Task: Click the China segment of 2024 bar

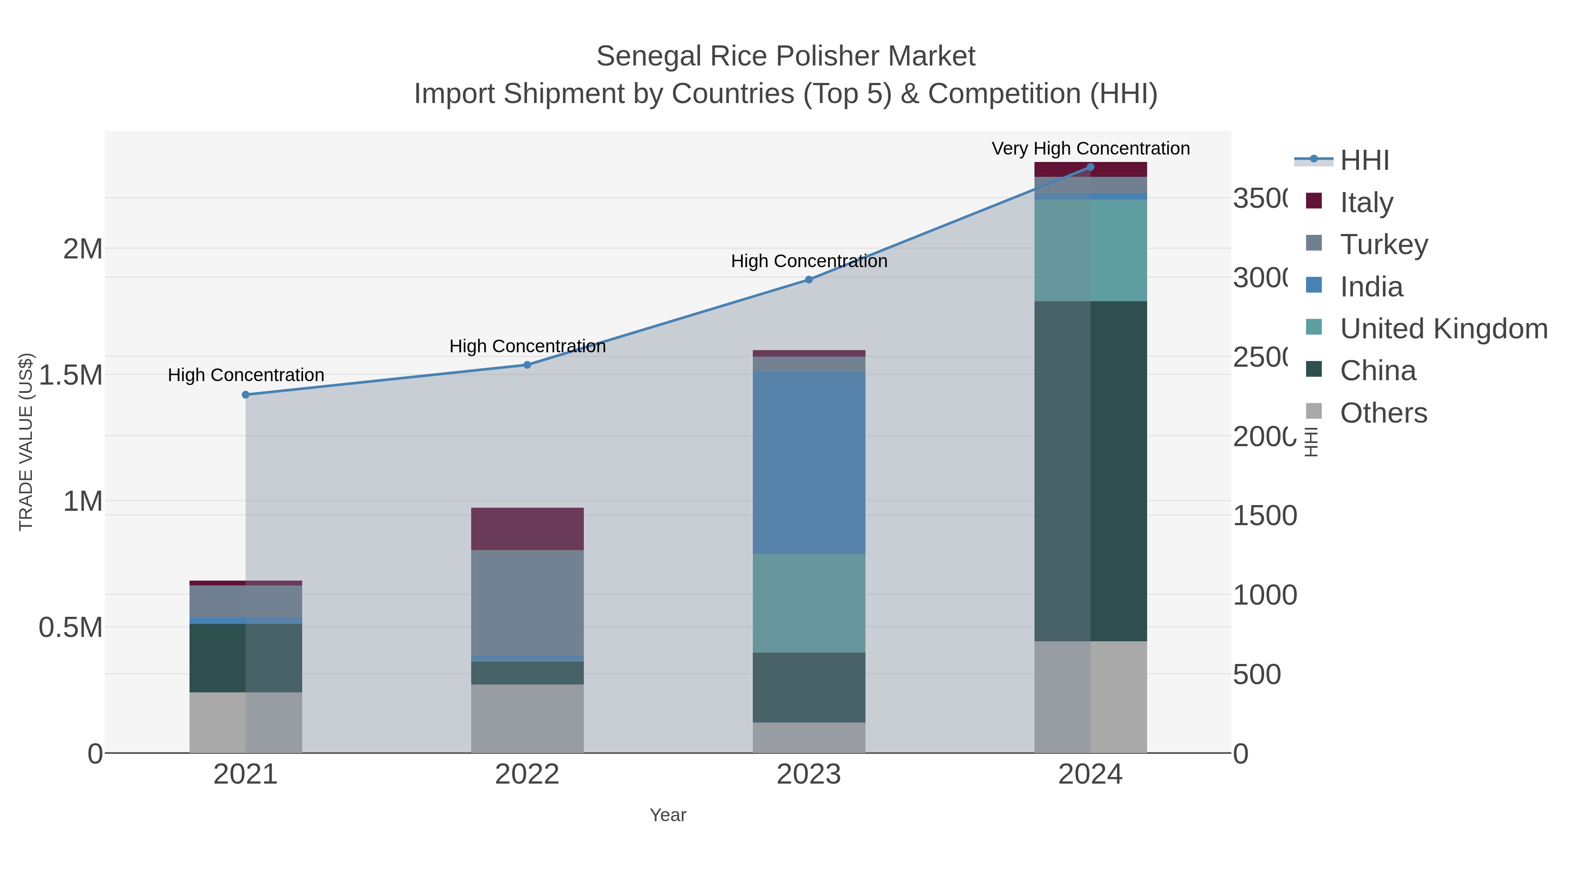Action: click(1090, 471)
